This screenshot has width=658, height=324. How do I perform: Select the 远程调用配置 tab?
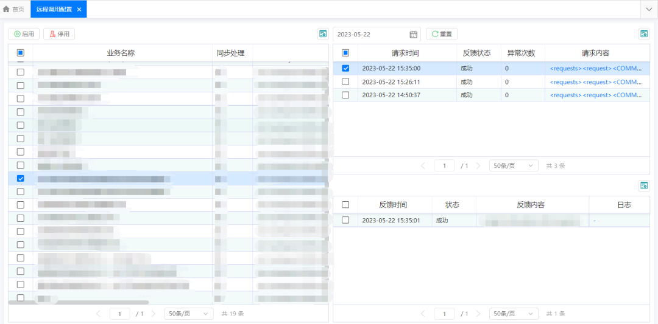[x=54, y=9]
